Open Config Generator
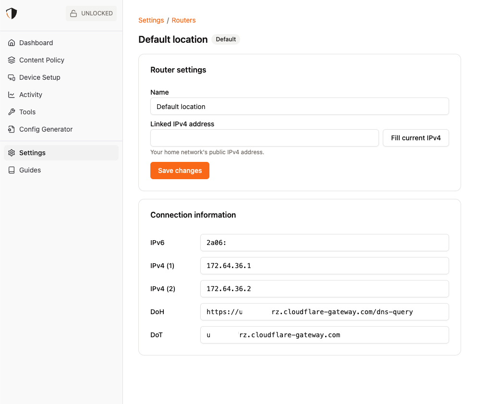The height and width of the screenshot is (404, 488). coord(61,129)
